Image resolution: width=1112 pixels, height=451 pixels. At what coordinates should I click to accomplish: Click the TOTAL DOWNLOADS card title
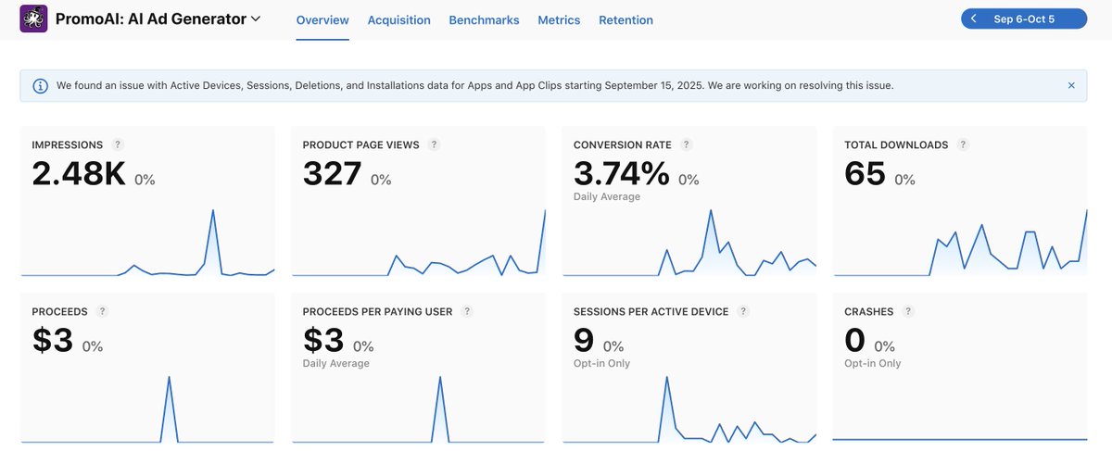click(x=896, y=145)
